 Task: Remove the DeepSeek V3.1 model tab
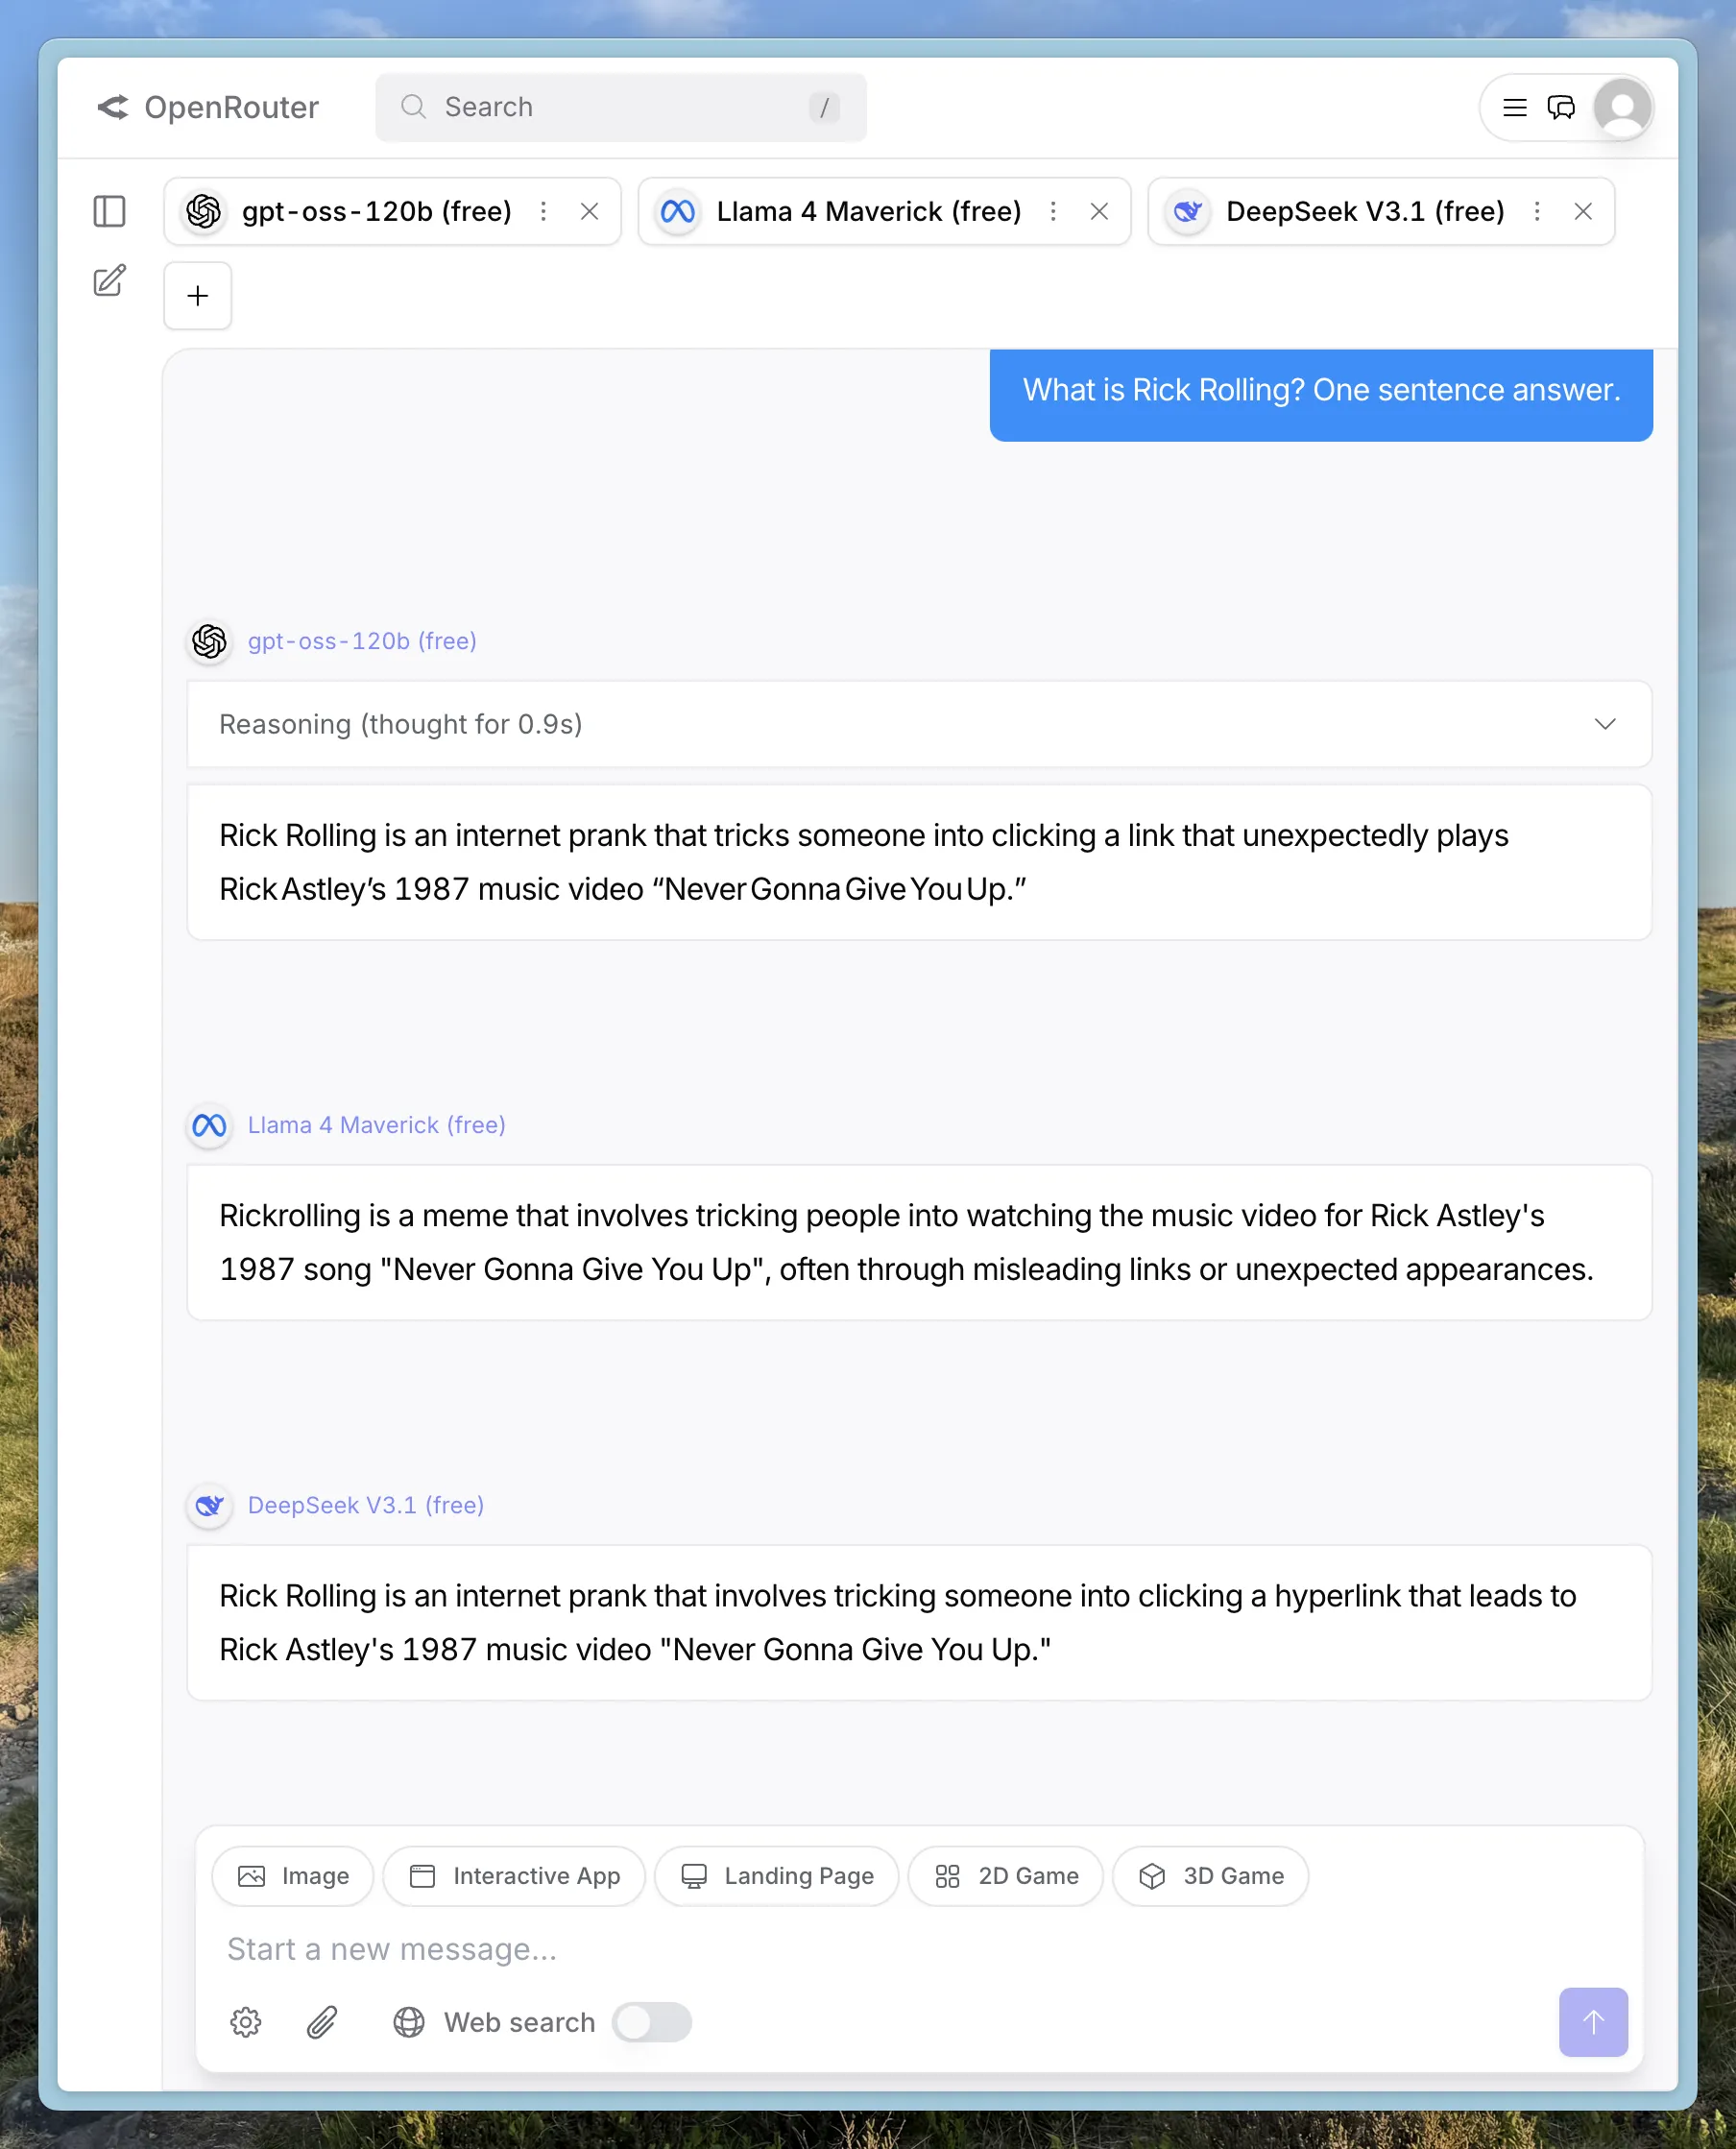click(1582, 211)
